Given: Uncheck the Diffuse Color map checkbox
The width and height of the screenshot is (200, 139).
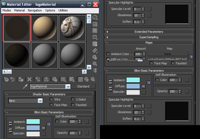Looking at the screenshot, I should pyautogui.click(x=108, y=59).
